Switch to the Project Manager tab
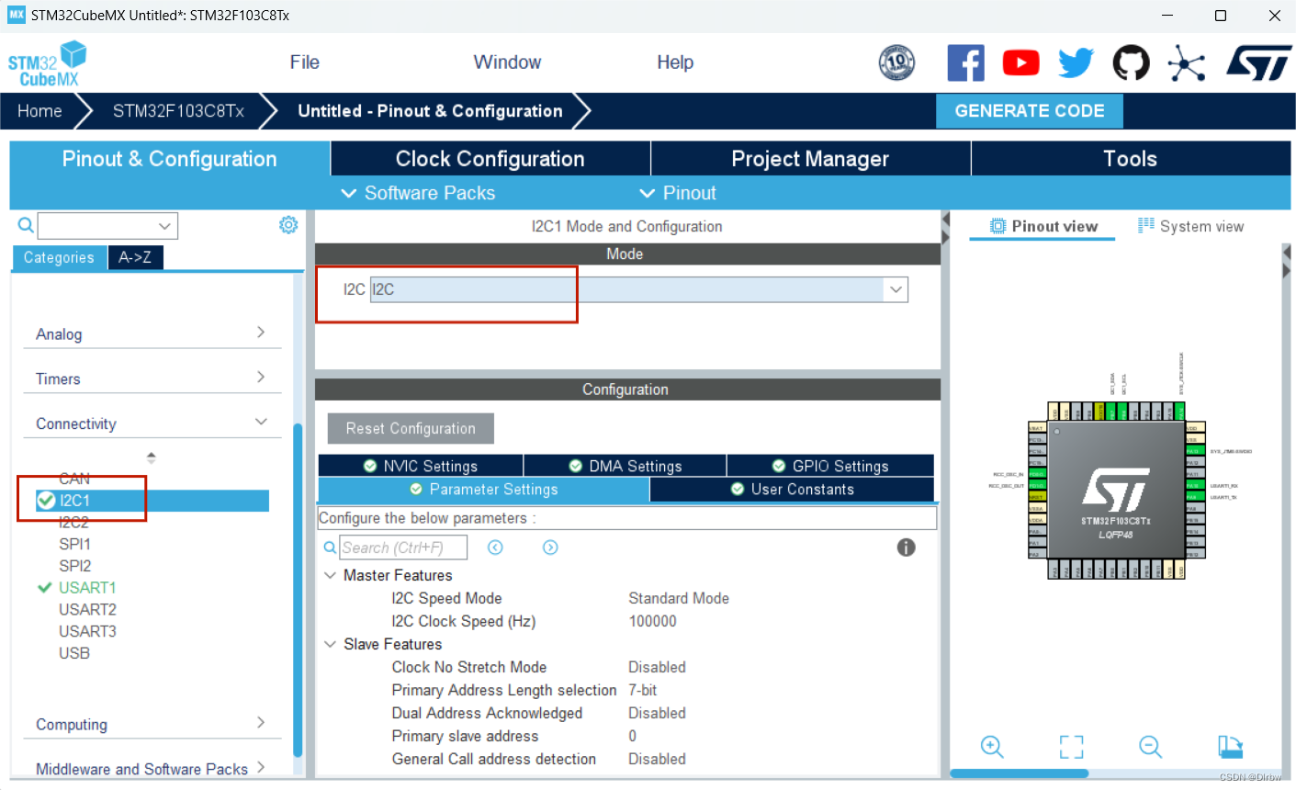The height and width of the screenshot is (790, 1296). tap(810, 159)
